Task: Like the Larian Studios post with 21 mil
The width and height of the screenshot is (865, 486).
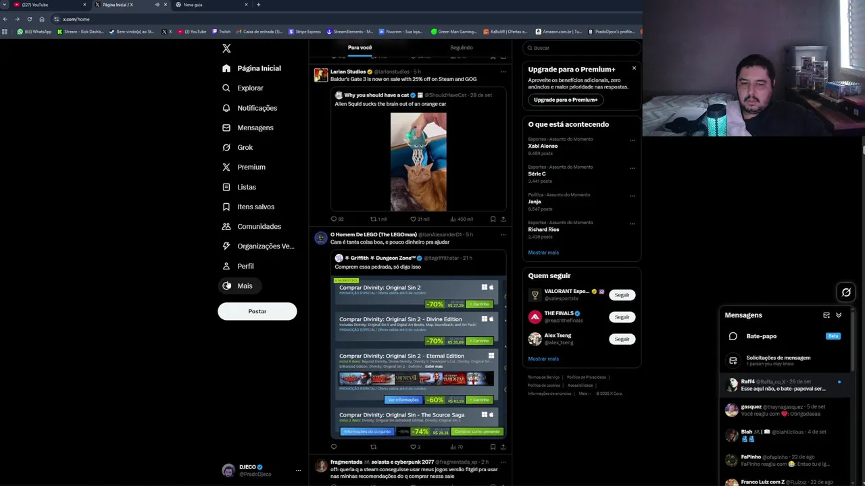Action: pyautogui.click(x=420, y=219)
